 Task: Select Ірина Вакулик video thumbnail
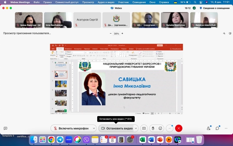29,20
